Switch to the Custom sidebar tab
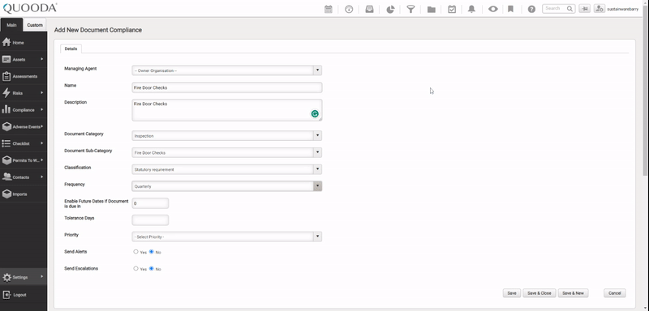 point(35,25)
